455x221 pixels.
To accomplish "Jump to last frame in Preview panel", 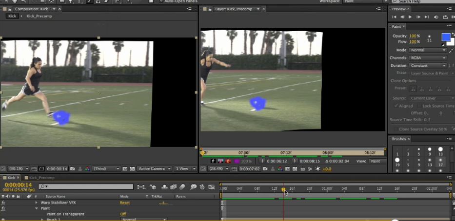I will [x=426, y=17].
